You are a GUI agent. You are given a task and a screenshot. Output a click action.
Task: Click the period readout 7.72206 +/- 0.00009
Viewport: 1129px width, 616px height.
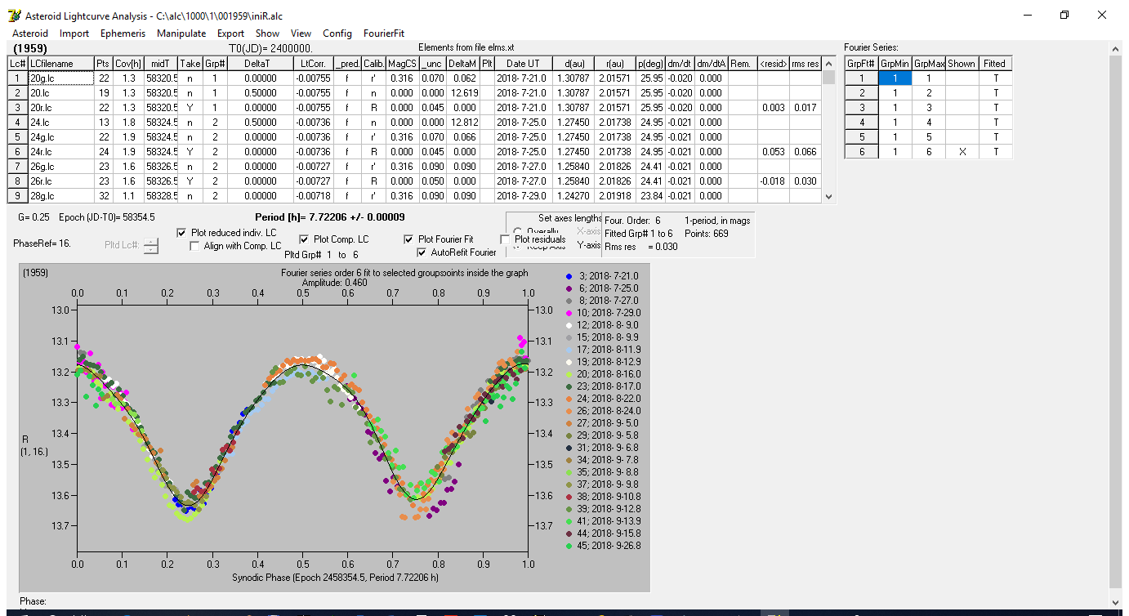[330, 218]
